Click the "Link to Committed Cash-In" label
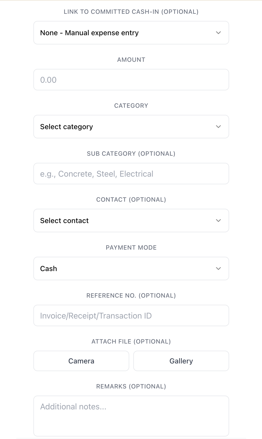The image size is (262, 439). tap(131, 12)
